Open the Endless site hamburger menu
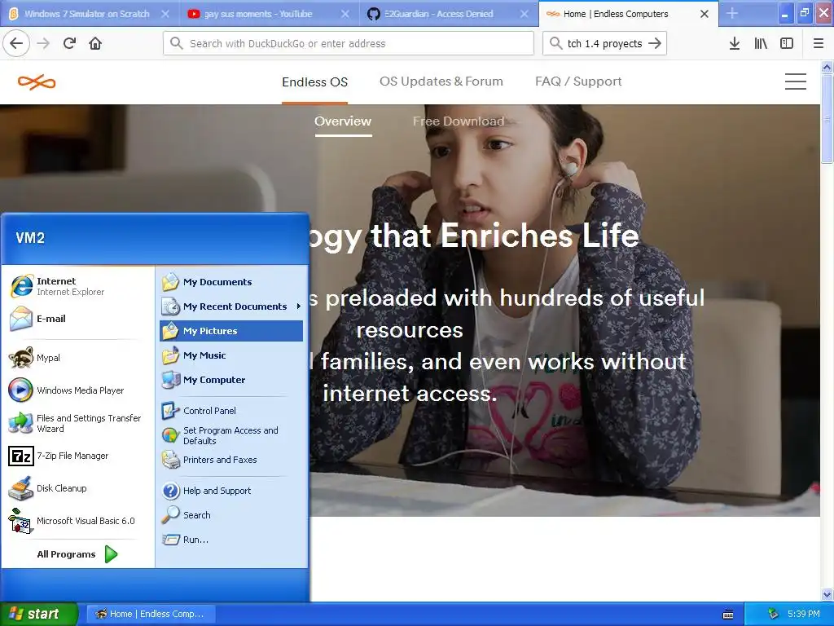Image resolution: width=834 pixels, height=626 pixels. (x=796, y=82)
